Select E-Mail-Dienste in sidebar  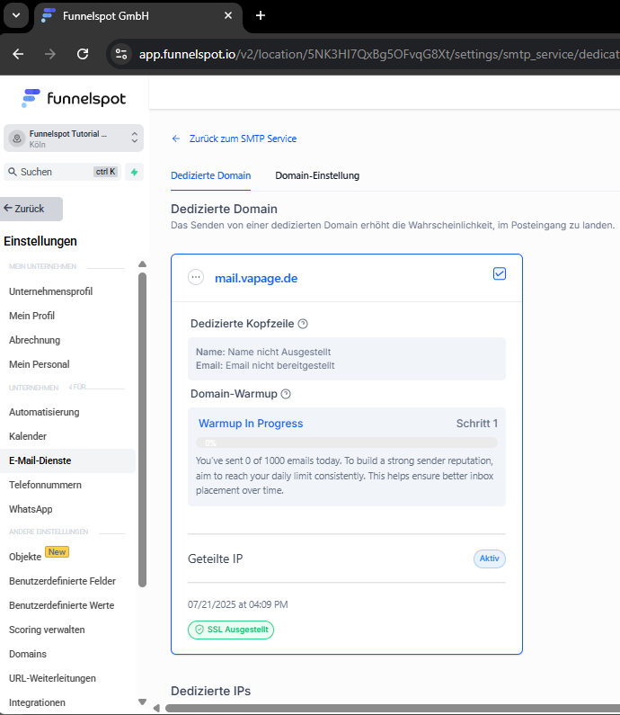coord(67,460)
